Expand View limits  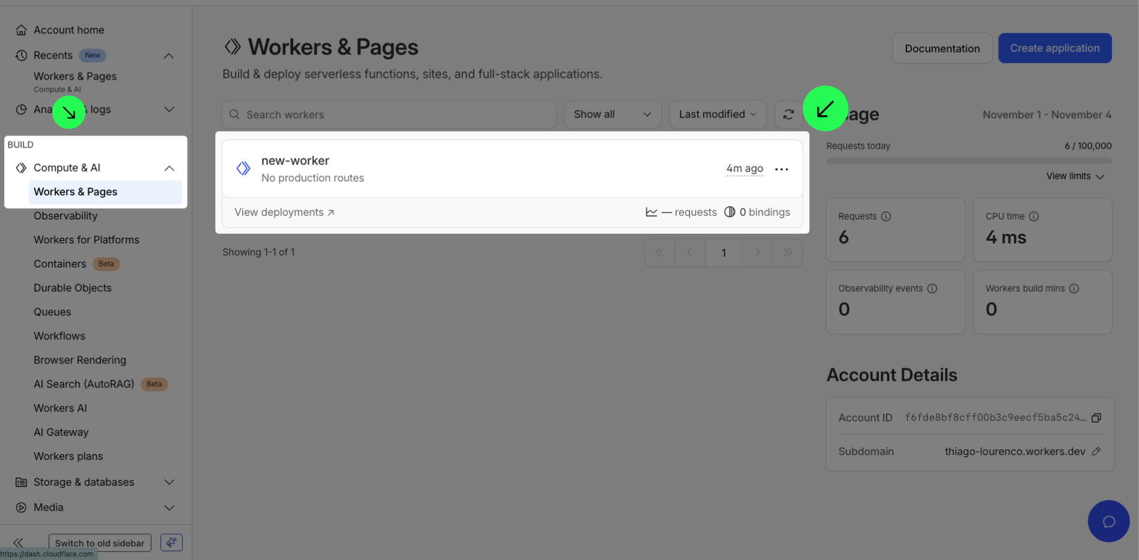point(1075,176)
